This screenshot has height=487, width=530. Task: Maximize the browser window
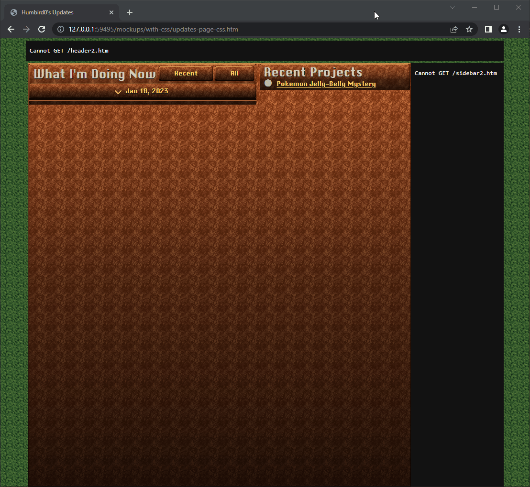pyautogui.click(x=497, y=7)
